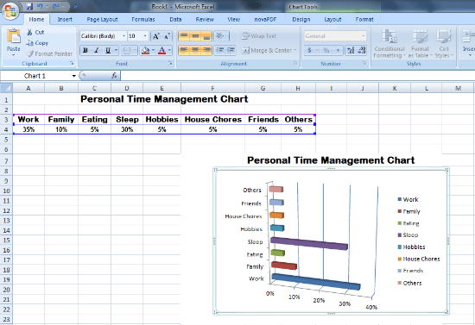Open the font size 10 dropdown

[x=145, y=36]
